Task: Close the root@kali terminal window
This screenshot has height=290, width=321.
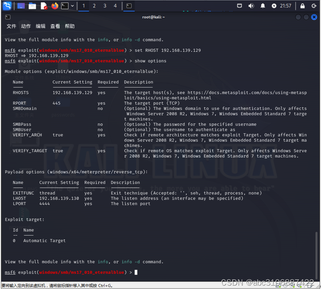Action: tap(314, 17)
